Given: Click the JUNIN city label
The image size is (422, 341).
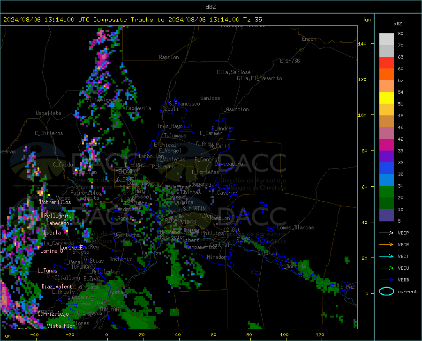Looking at the screenshot, I should [189, 222].
